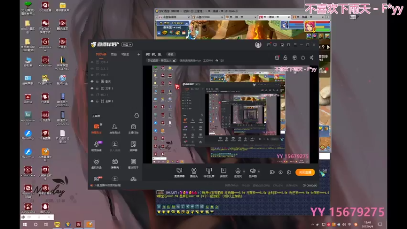The image size is (407, 229).
Task: Select the active orange scene tab
Action: pyautogui.click(x=101, y=54)
